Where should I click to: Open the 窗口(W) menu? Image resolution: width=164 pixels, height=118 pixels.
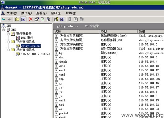[x=56, y=13]
